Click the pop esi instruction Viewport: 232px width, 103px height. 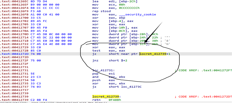(103, 74)
